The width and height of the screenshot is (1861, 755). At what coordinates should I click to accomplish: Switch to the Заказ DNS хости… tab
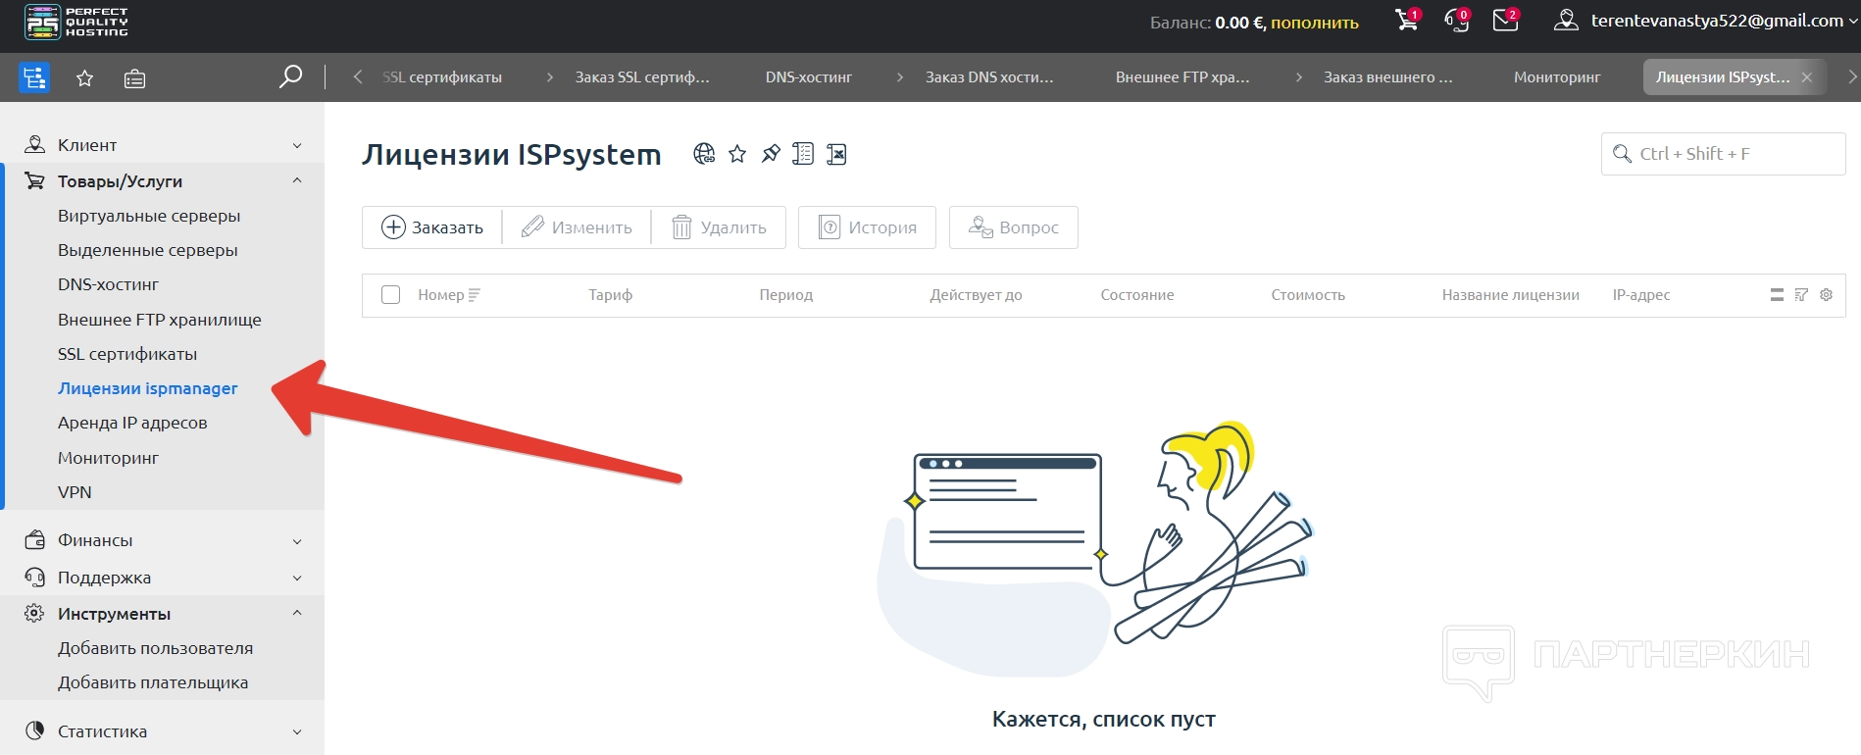989,77
